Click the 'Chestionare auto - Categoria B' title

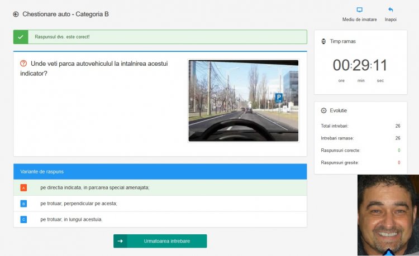(x=65, y=14)
